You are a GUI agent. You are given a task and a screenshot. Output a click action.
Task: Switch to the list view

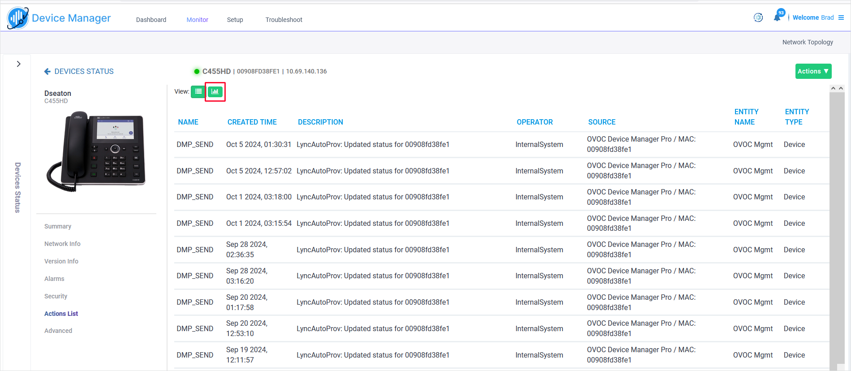pos(198,91)
